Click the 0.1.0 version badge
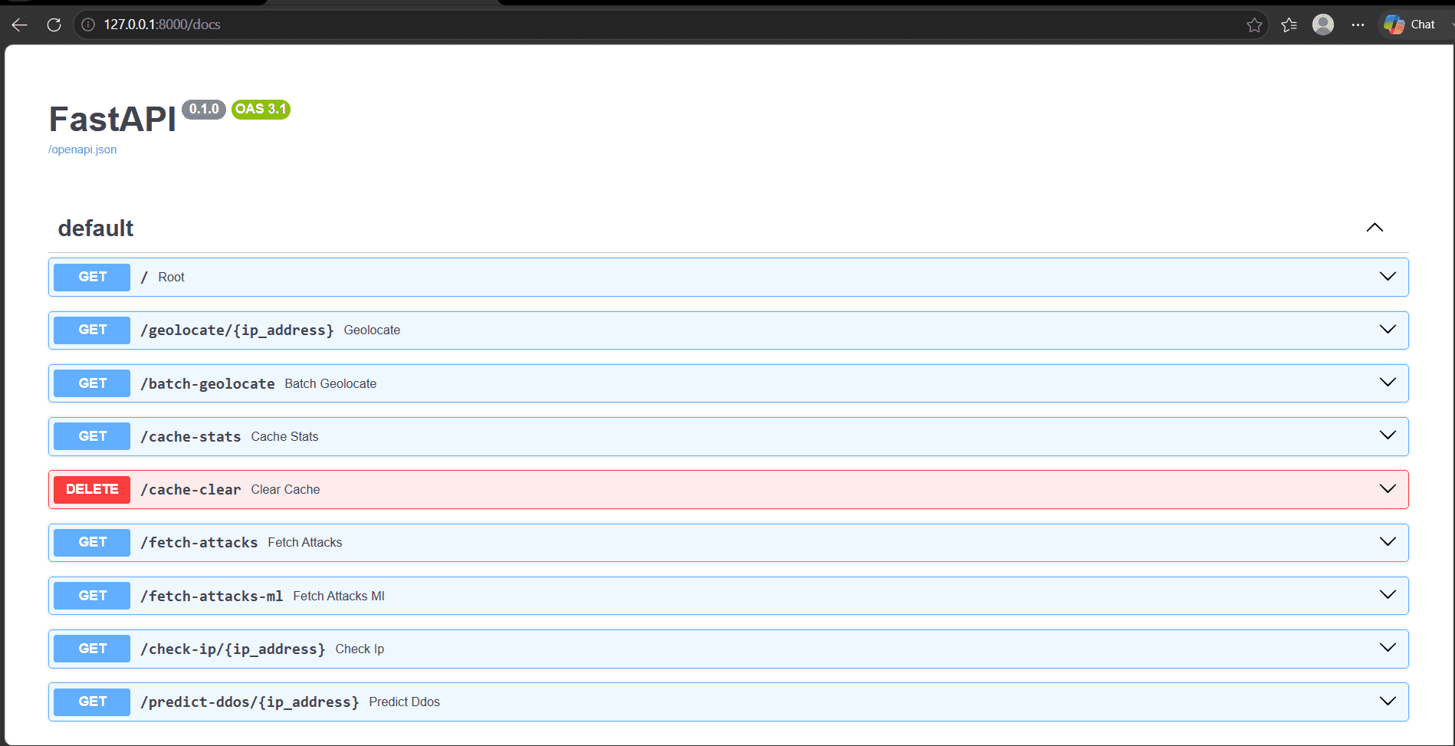 [204, 109]
